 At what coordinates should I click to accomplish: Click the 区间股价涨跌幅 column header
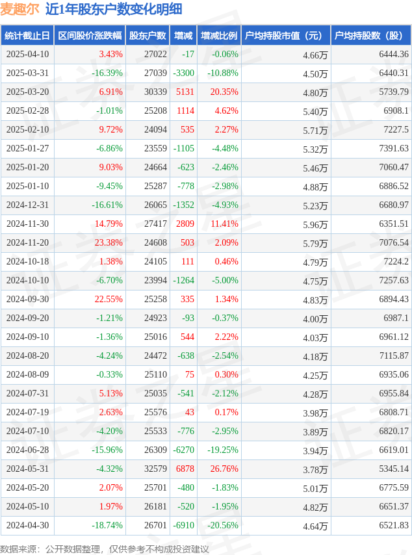click(90, 35)
